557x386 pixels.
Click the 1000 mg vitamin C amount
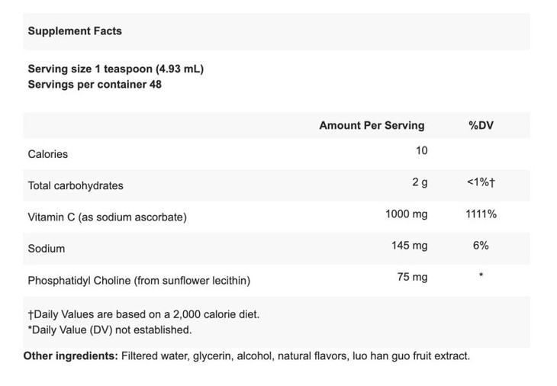pyautogui.click(x=407, y=214)
